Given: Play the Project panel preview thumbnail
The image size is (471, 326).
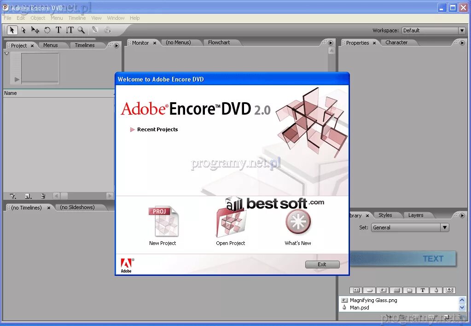Looking at the screenshot, I should tap(17, 79).
